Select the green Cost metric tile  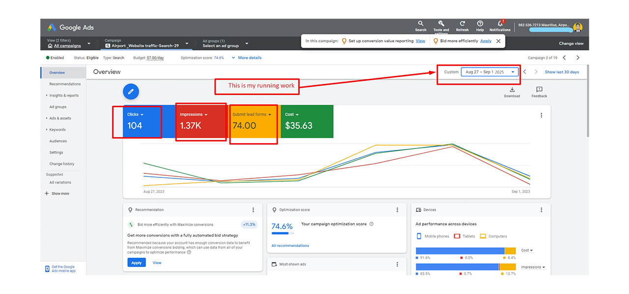pos(307,122)
